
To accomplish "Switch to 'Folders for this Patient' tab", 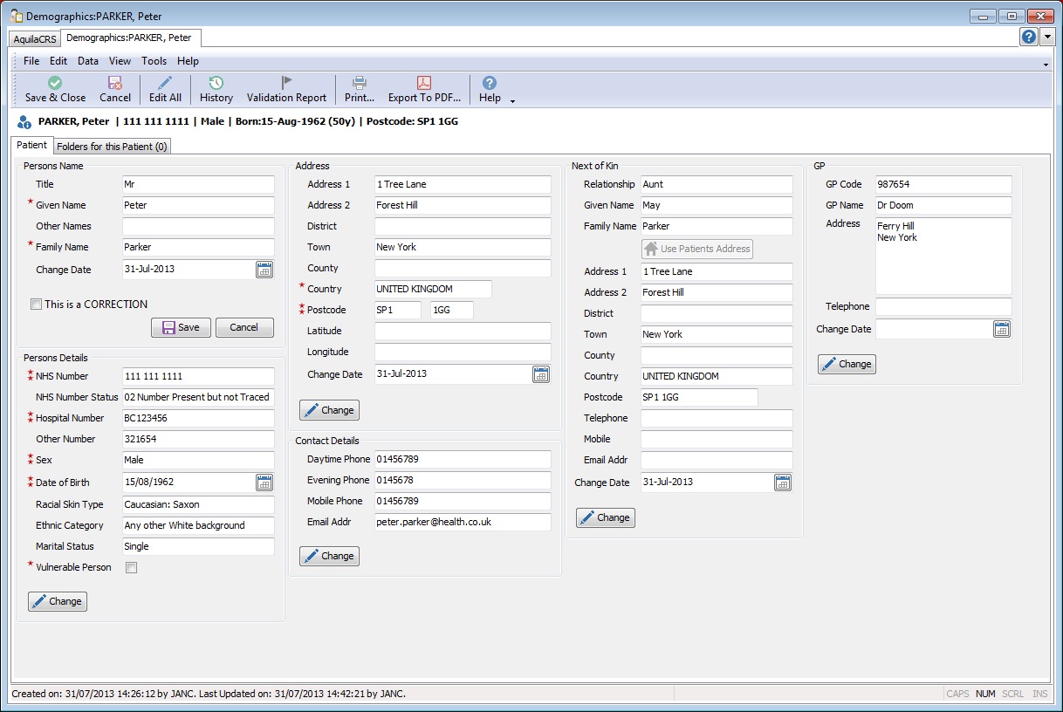I will click(113, 147).
